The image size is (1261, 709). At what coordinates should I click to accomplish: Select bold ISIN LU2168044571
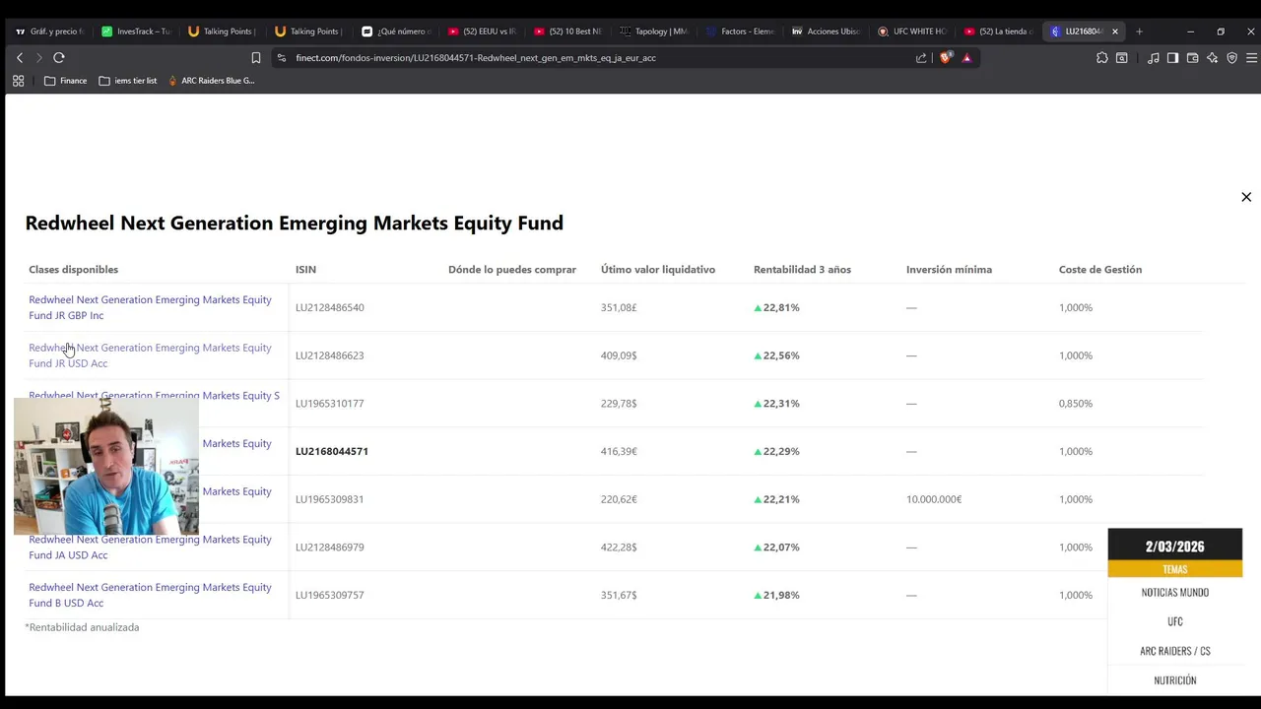(x=332, y=451)
